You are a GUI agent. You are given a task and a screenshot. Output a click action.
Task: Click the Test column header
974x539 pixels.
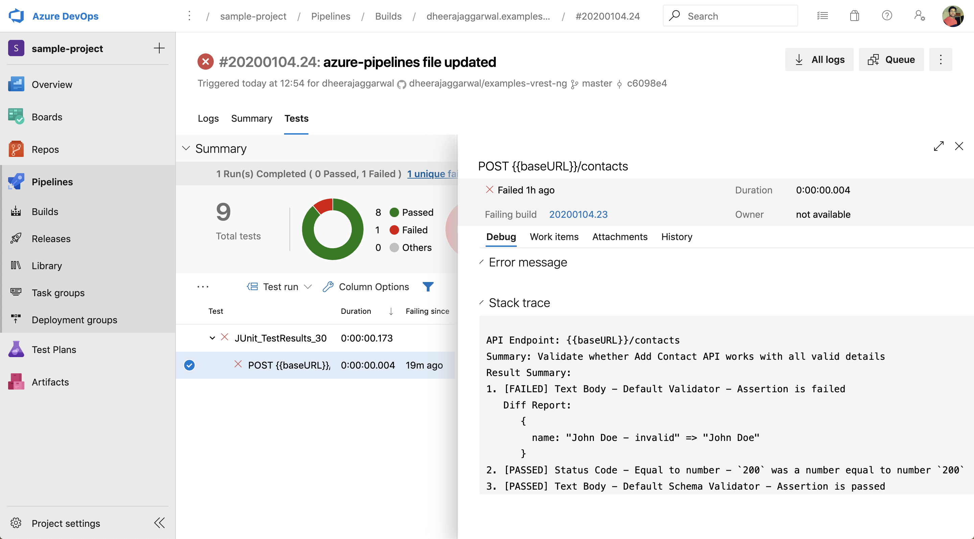[x=215, y=311]
